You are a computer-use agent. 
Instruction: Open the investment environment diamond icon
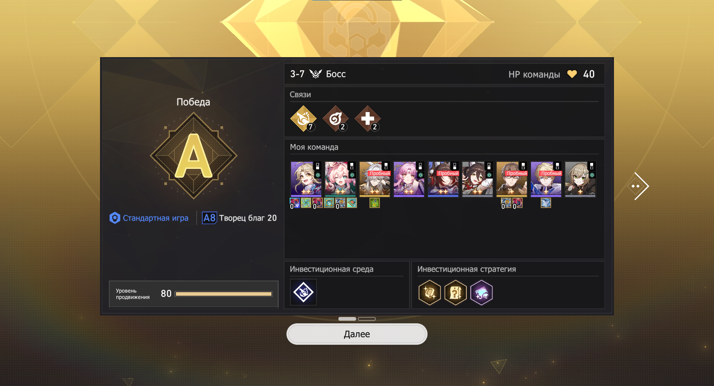303,292
